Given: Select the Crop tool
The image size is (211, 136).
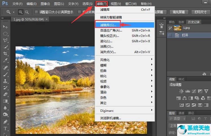Looking at the screenshot, I should pyautogui.click(x=5, y=53).
